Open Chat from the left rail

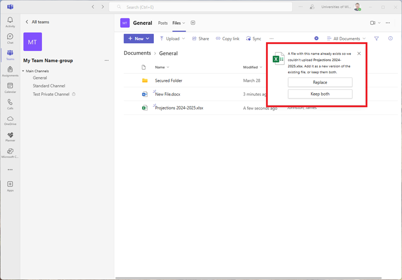pos(10,38)
